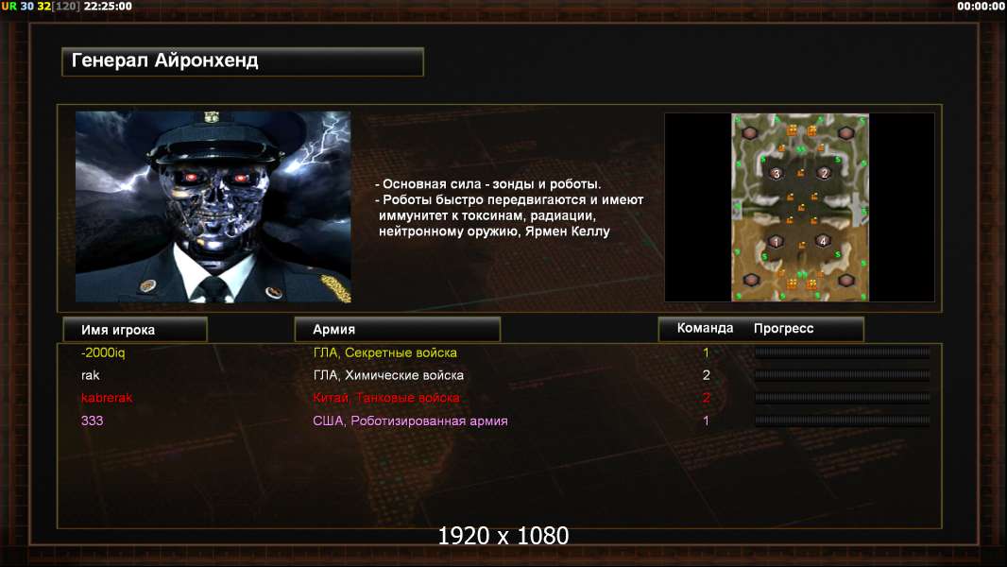Click 333's США, Роботизированная армия entry
Viewport: 1007px width, 567px height.
tap(410, 421)
